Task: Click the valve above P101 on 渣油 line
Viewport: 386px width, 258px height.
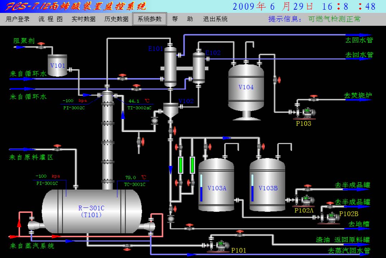Action: (240, 233)
